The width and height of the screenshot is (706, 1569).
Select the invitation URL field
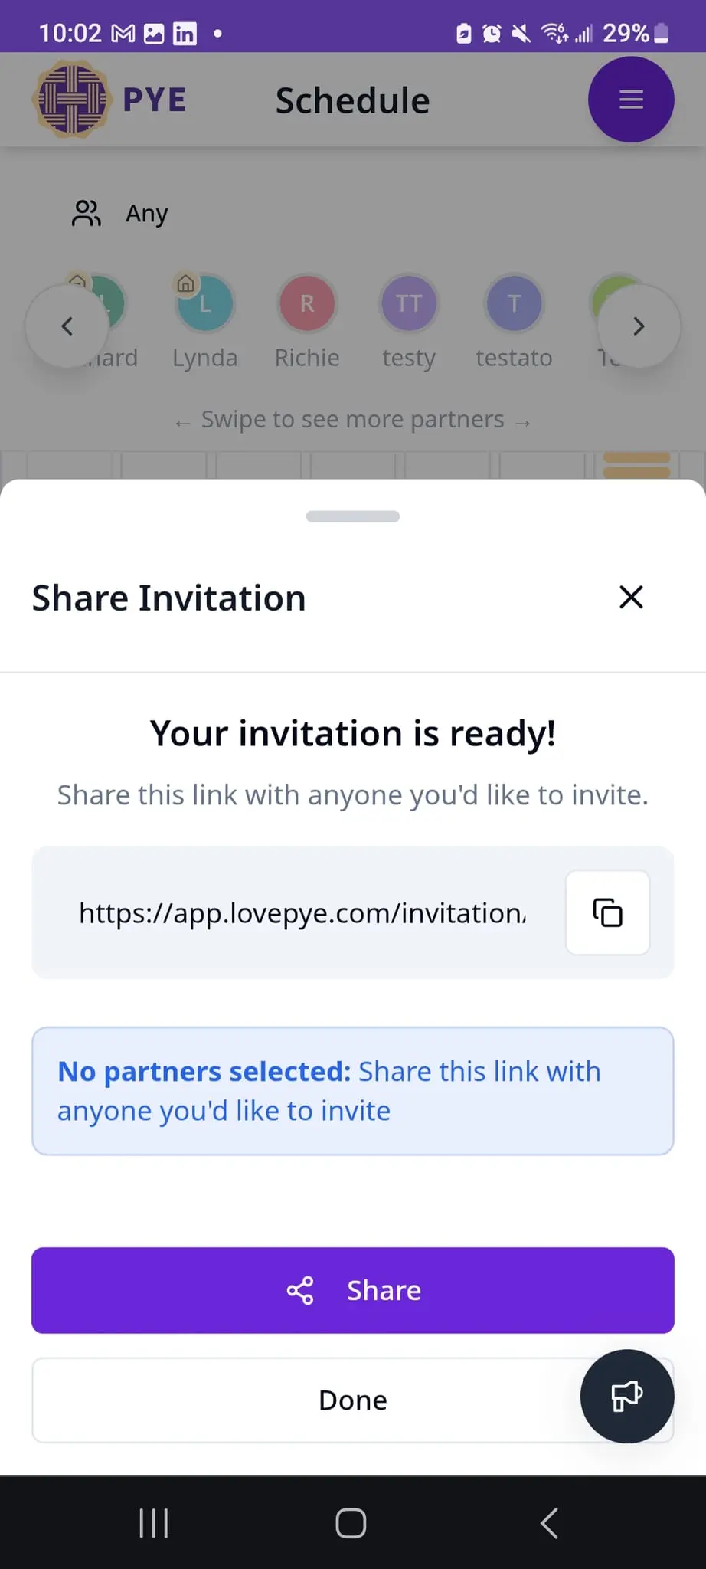coord(302,912)
